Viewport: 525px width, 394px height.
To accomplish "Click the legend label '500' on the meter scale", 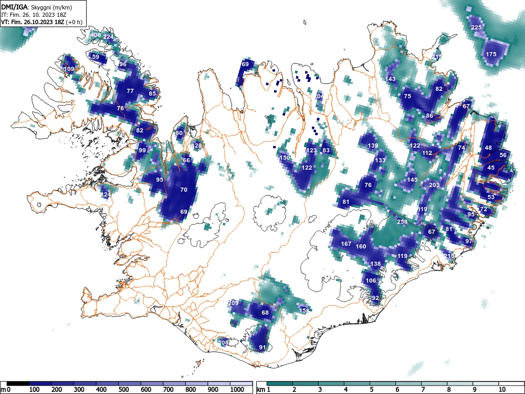I will point(123,390).
